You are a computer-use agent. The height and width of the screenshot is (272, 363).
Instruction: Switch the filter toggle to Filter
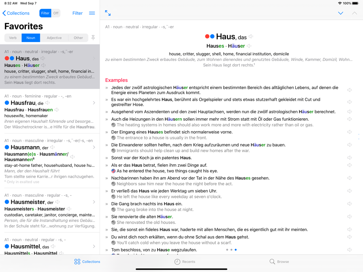(x=45, y=13)
